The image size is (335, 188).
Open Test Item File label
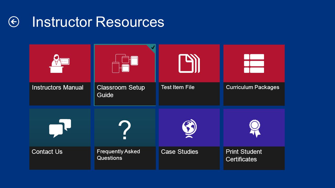178,87
